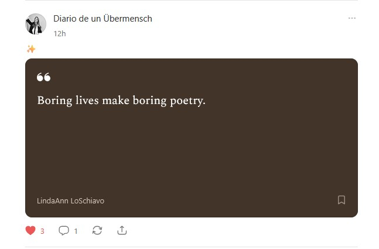This screenshot has height=249, width=379.
Task: Click the quote text about boring lives
Action: point(121,101)
